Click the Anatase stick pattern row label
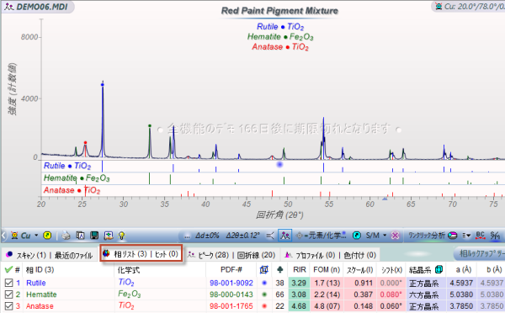Viewport: 505px width, 313px height. click(x=72, y=190)
